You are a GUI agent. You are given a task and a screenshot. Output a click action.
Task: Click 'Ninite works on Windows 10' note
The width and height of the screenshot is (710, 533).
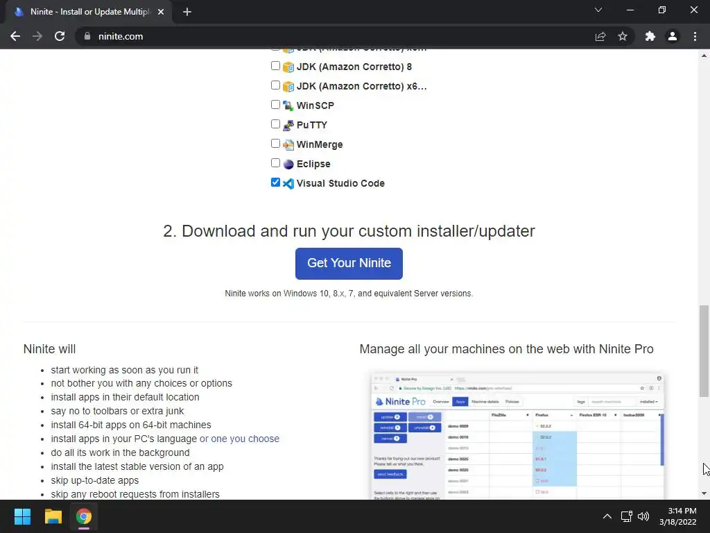click(x=349, y=294)
